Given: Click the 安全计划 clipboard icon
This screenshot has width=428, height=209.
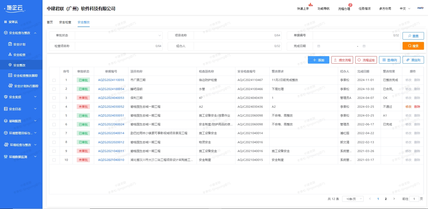Looking at the screenshot, I should [10, 44].
